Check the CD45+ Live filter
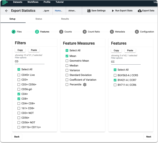Viewport: 158px width, 143px height. [x=19, y=75]
